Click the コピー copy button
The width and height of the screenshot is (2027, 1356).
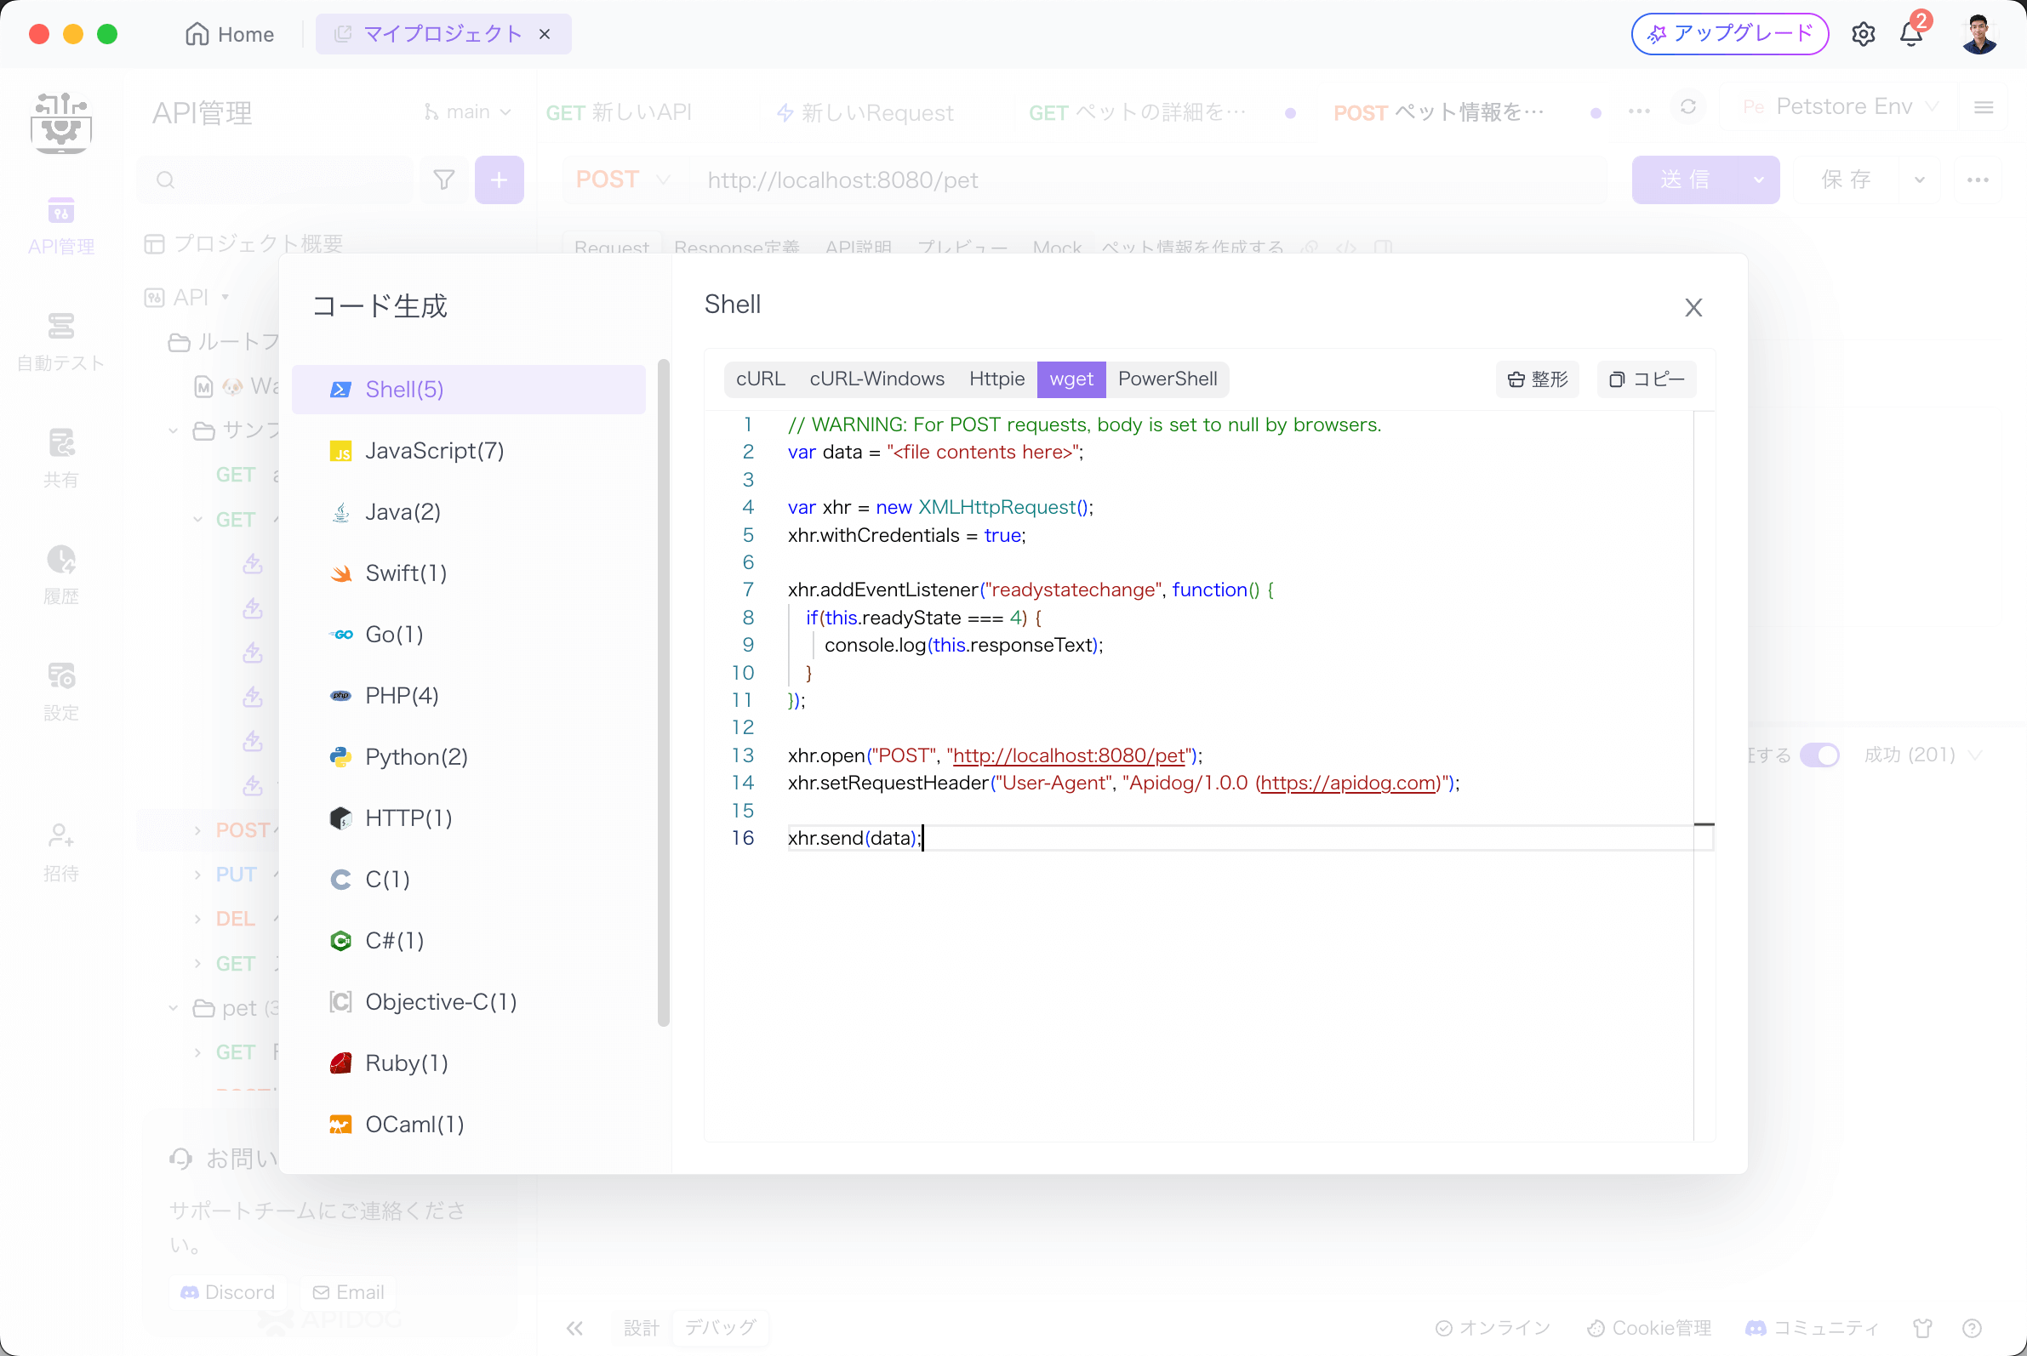point(1647,379)
